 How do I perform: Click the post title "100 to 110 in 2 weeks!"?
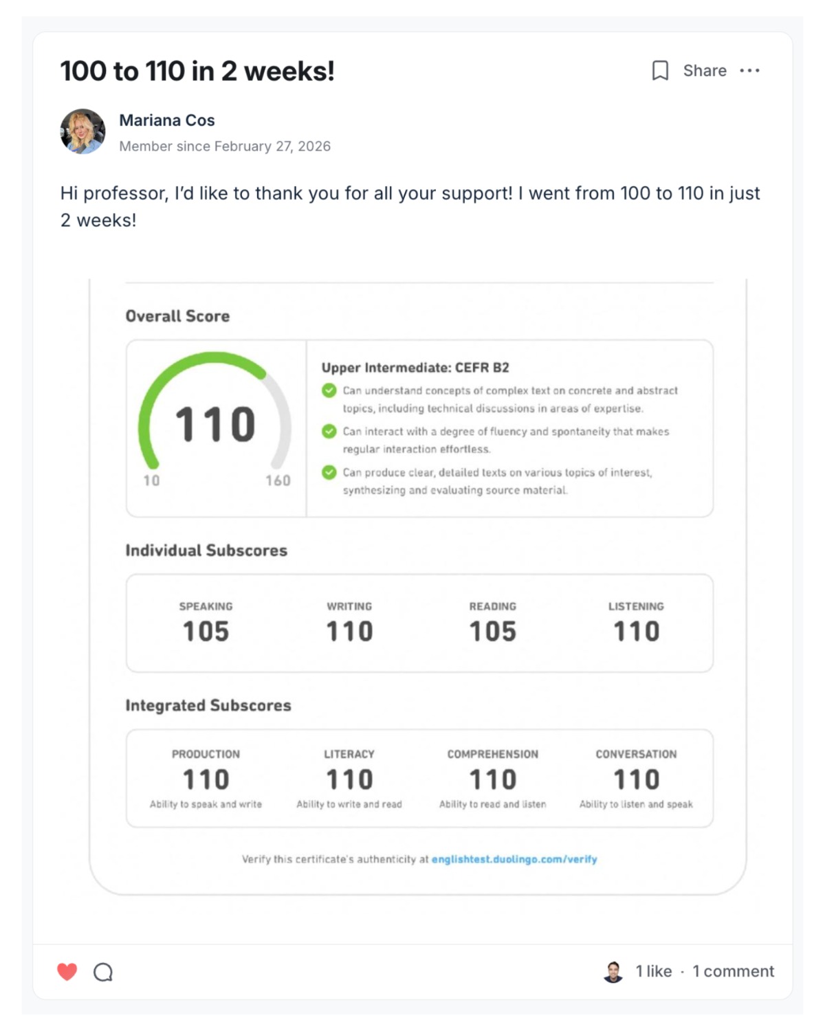(197, 71)
